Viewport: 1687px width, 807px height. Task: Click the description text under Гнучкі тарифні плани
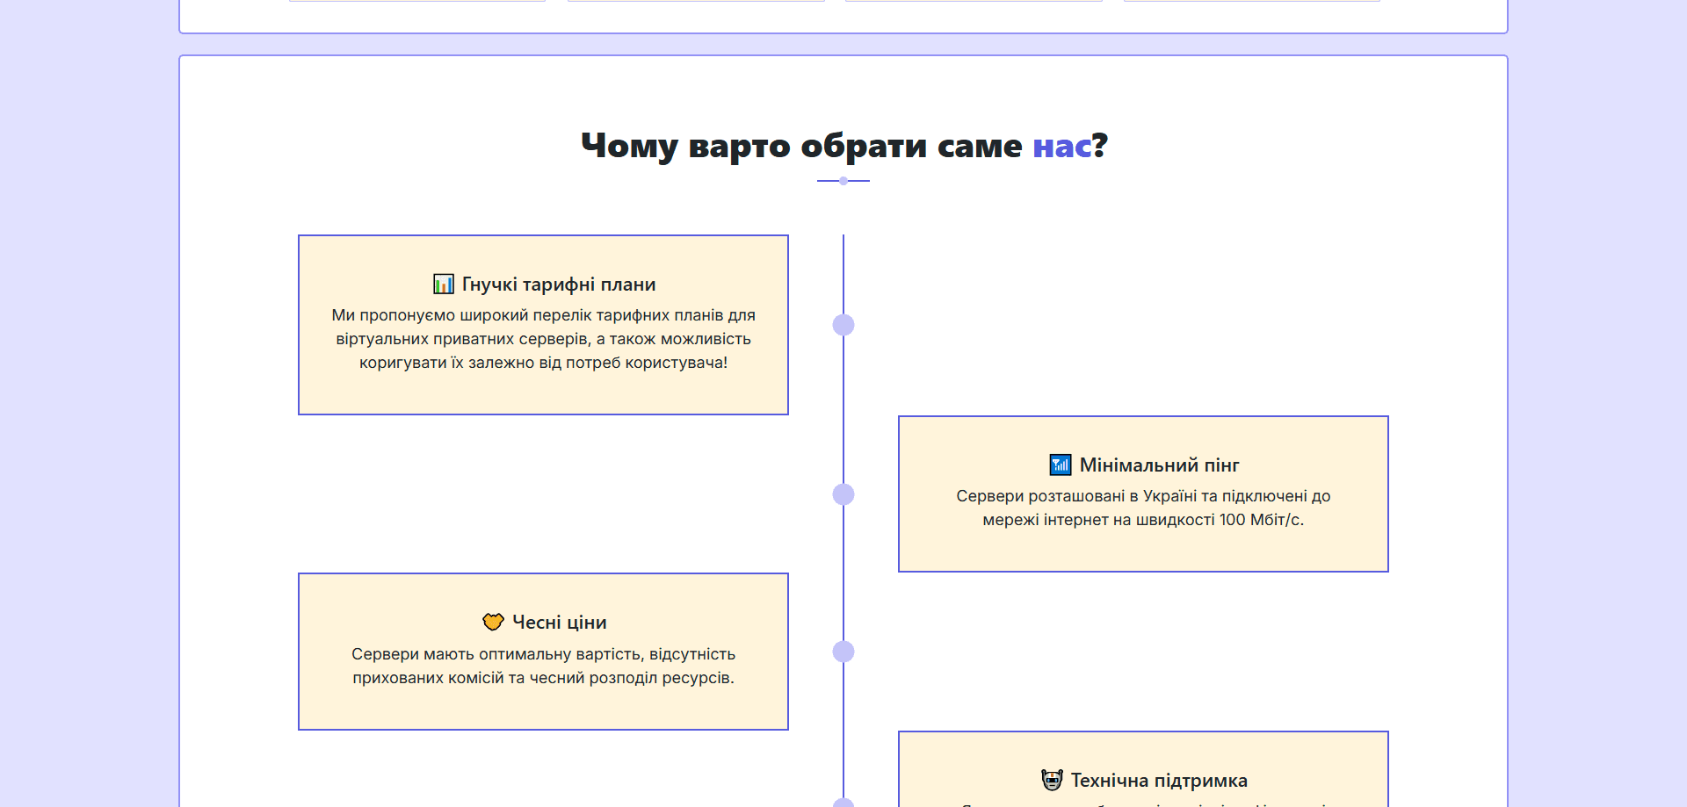coord(543,339)
